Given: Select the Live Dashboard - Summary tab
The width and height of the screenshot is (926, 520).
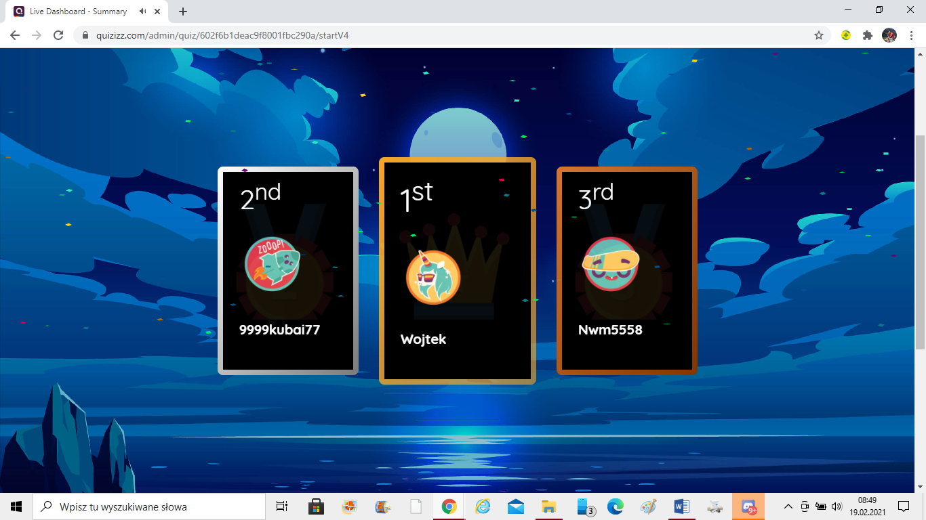Looking at the screenshot, I should pos(78,12).
